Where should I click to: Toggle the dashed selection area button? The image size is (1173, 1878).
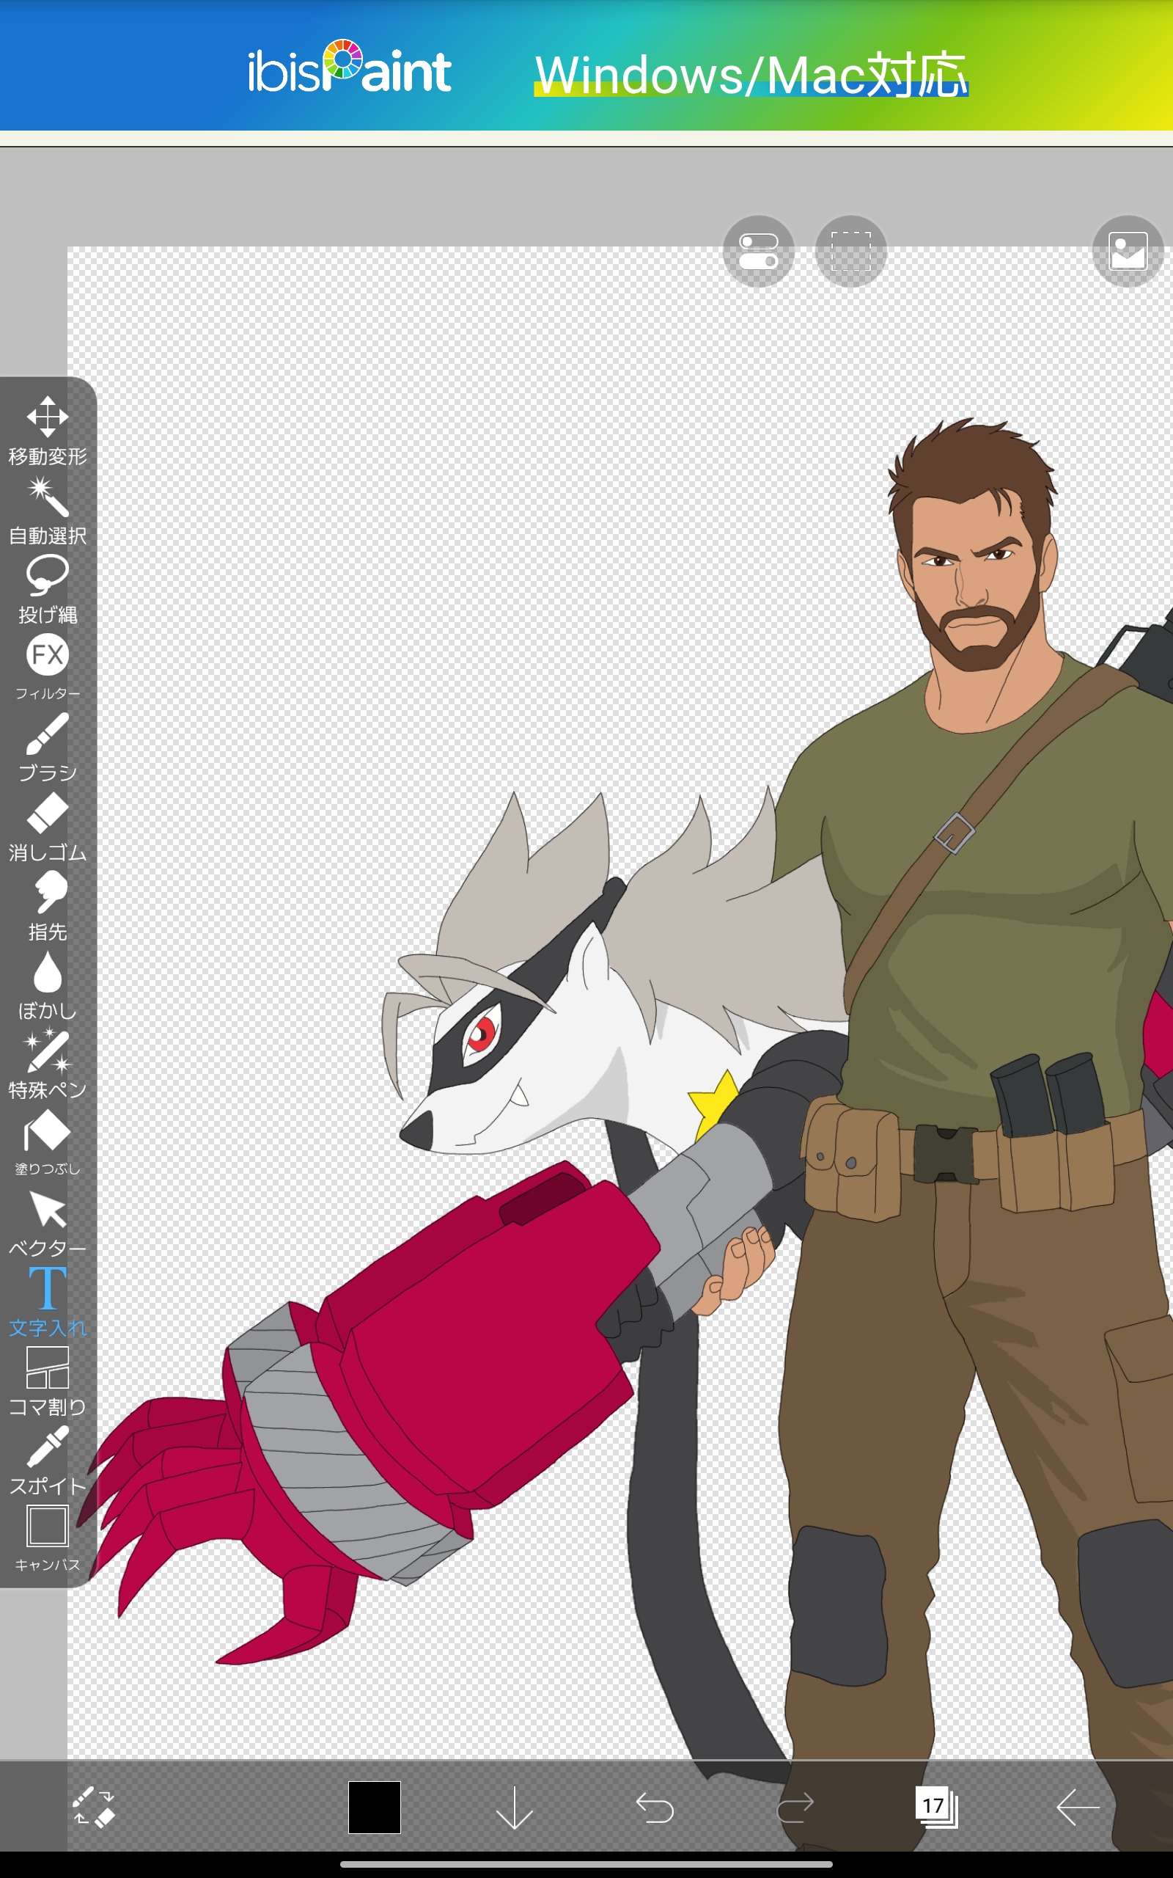850,252
